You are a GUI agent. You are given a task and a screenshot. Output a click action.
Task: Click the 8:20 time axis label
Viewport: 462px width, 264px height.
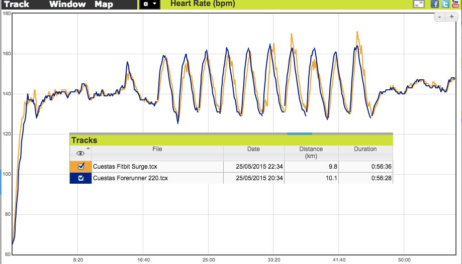78,260
